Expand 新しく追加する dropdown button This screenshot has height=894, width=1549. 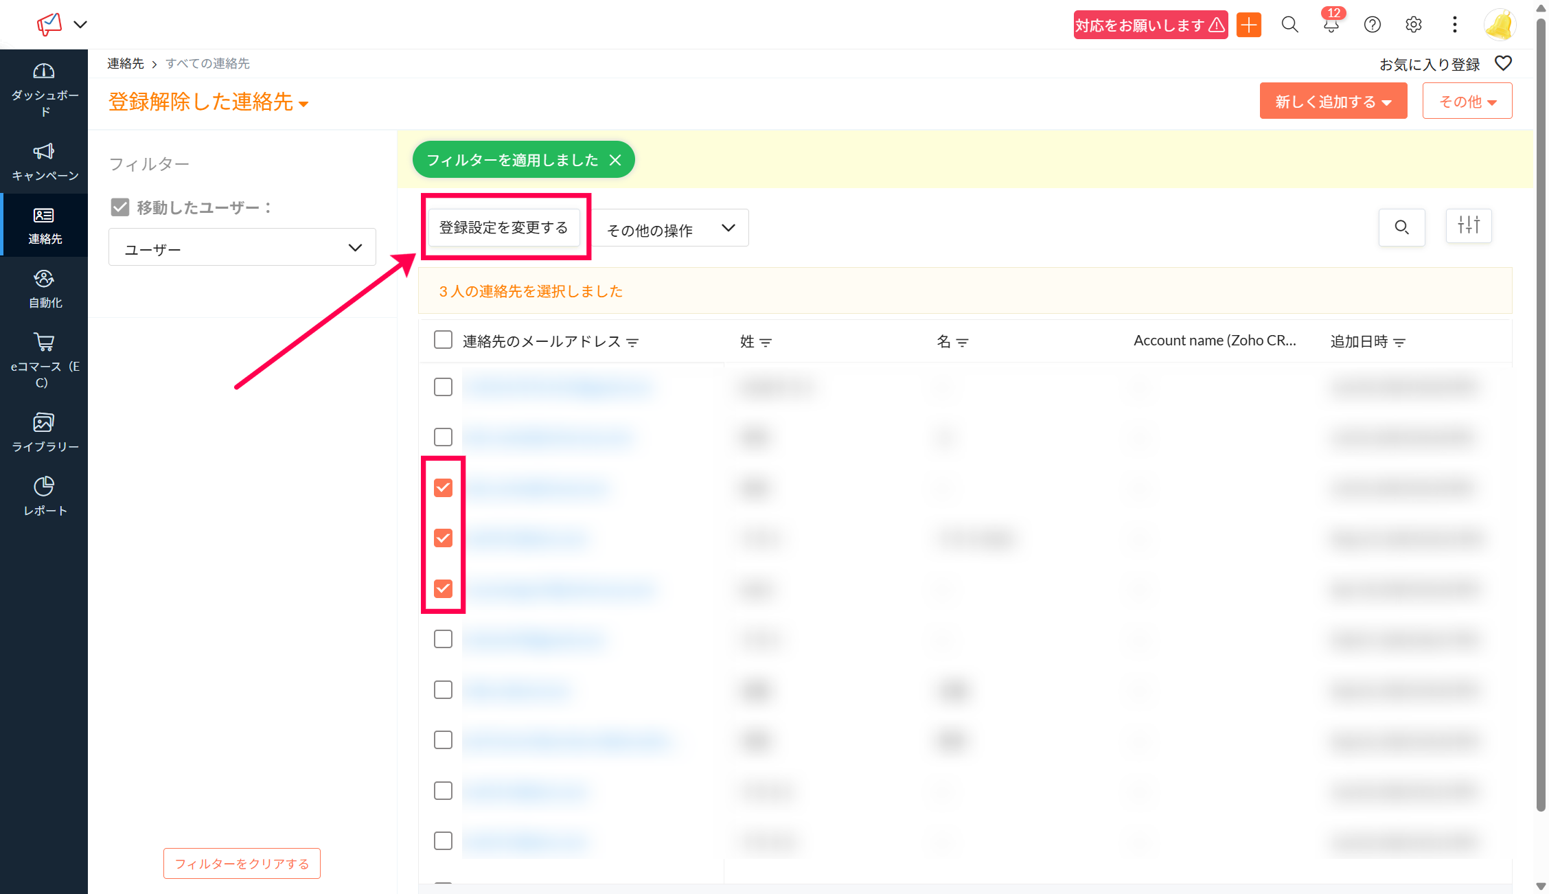point(1333,102)
